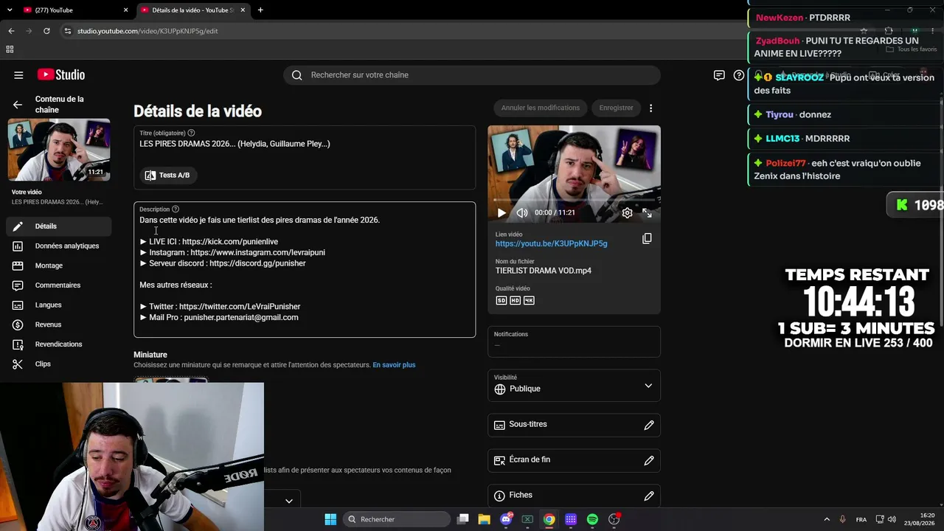The width and height of the screenshot is (944, 531).
Task: Reload the page with the refresh icon
Action: point(46,31)
